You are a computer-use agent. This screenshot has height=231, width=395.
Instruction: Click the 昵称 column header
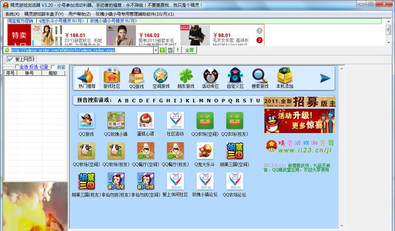[x=53, y=73]
